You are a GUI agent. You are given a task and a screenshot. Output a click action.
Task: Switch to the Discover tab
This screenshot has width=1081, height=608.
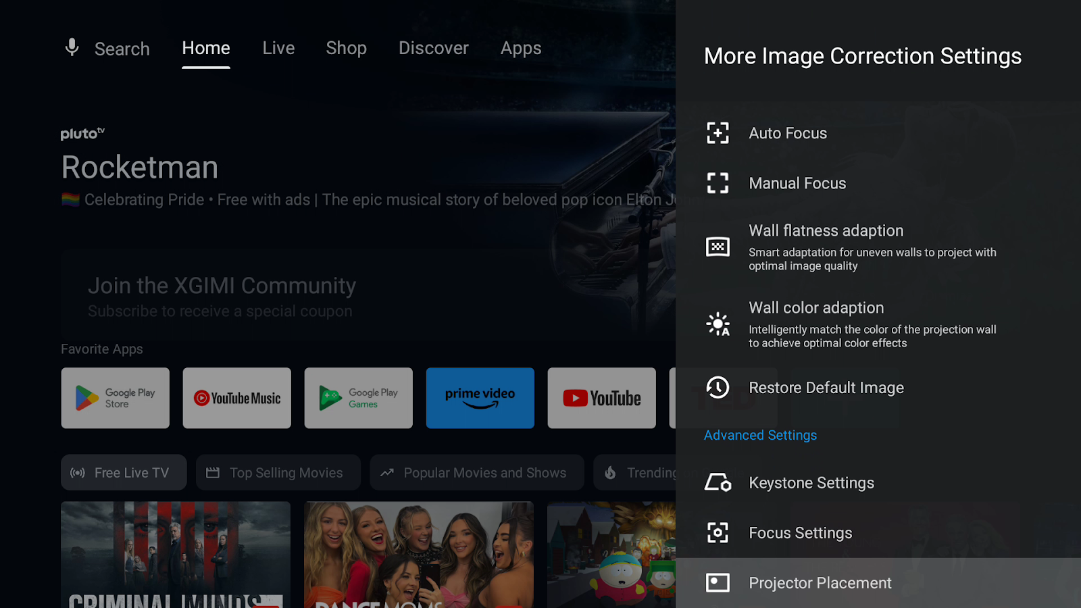433,48
